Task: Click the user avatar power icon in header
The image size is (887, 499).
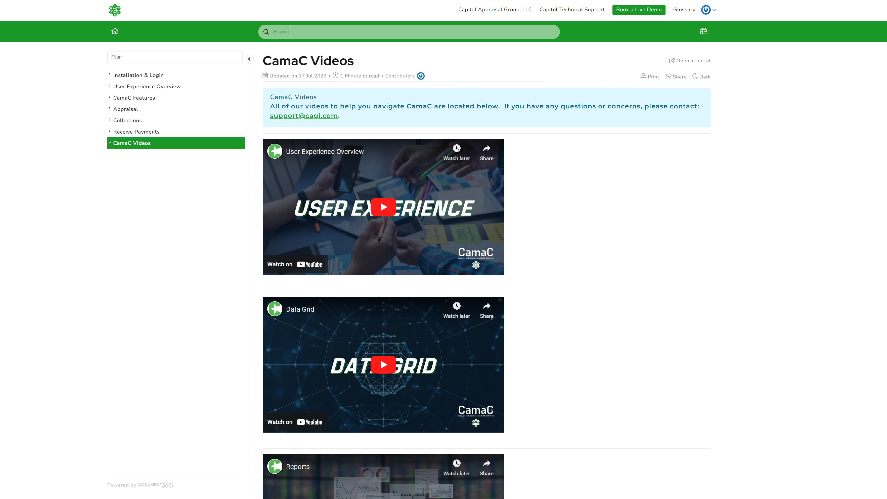Action: coord(705,10)
